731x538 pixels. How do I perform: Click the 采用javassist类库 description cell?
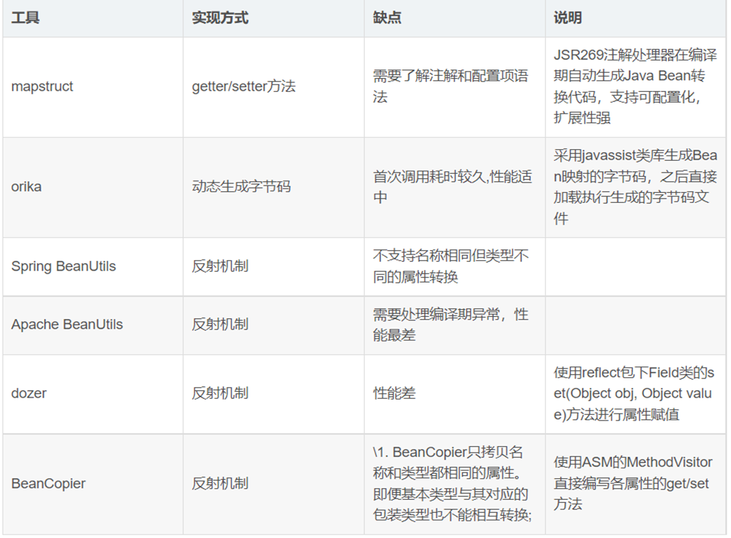coord(637,187)
